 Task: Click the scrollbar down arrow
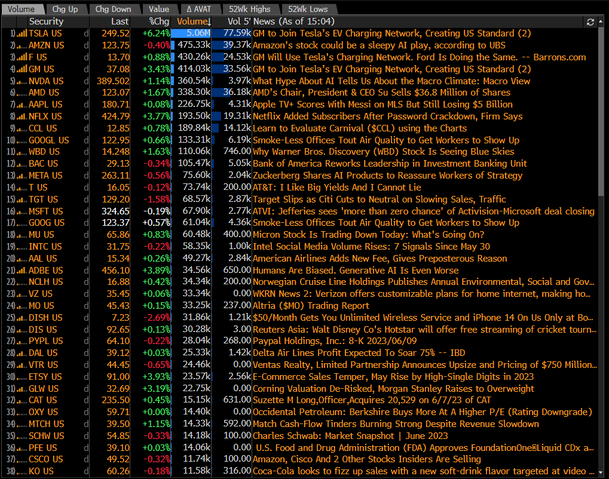(x=601, y=472)
